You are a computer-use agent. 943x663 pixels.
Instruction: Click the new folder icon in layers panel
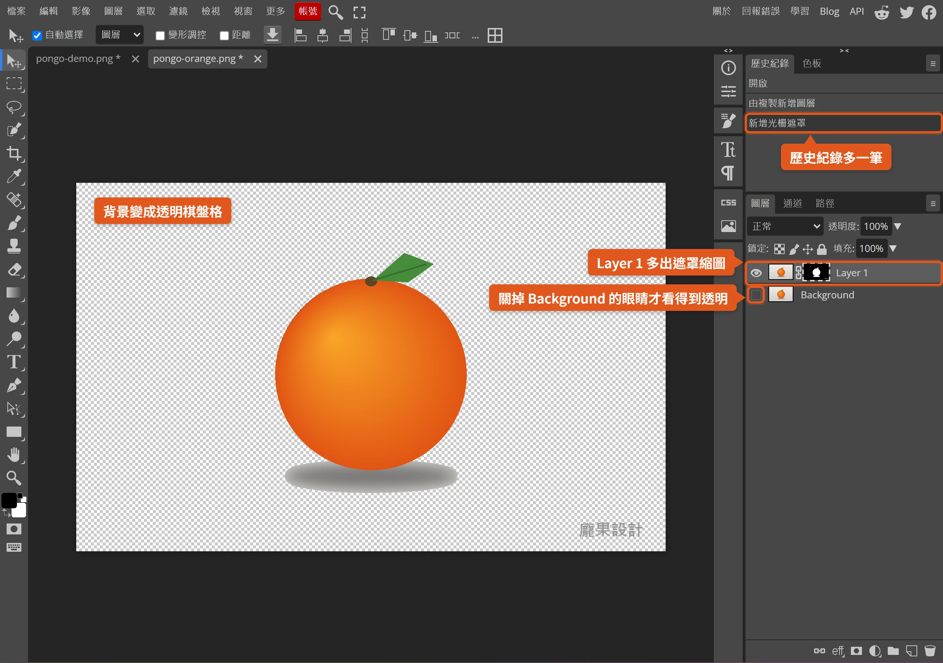click(x=893, y=651)
